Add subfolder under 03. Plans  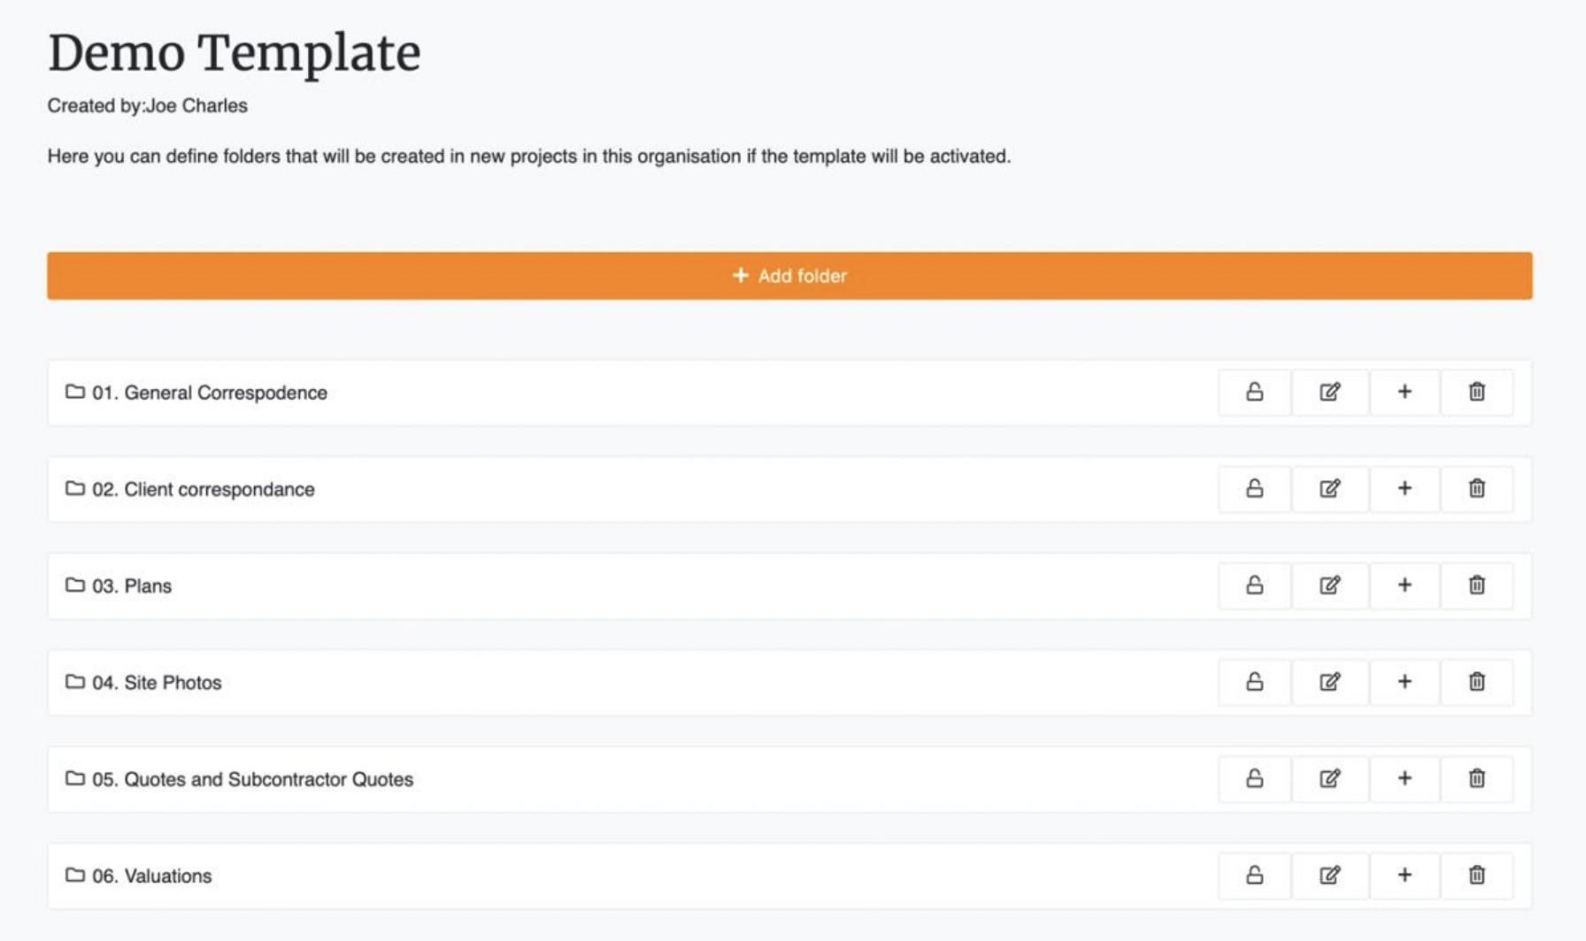pyautogui.click(x=1404, y=585)
